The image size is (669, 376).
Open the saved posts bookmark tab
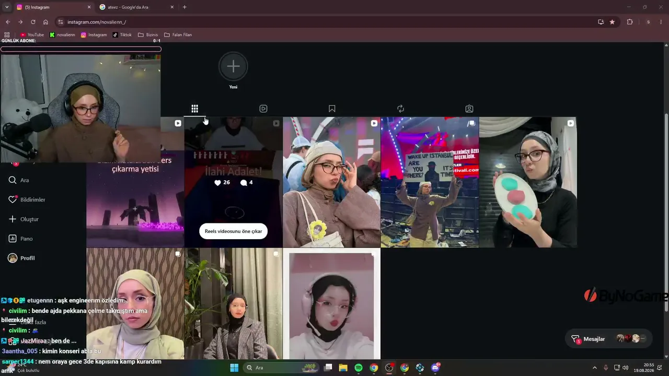click(332, 109)
